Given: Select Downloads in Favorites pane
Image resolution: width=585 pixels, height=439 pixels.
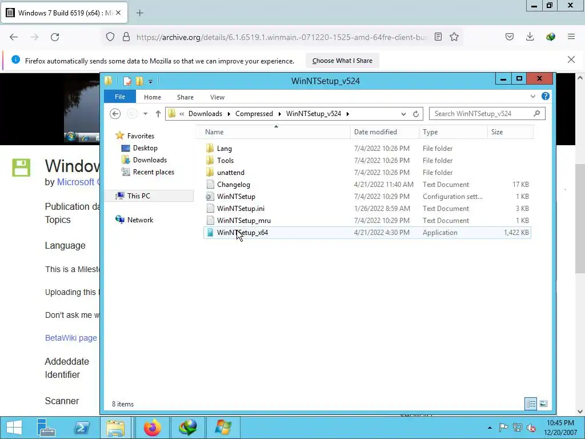Looking at the screenshot, I should [150, 160].
